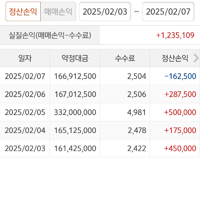Click the +500,000 profit value
The image size is (200, 200).
pos(180,112)
